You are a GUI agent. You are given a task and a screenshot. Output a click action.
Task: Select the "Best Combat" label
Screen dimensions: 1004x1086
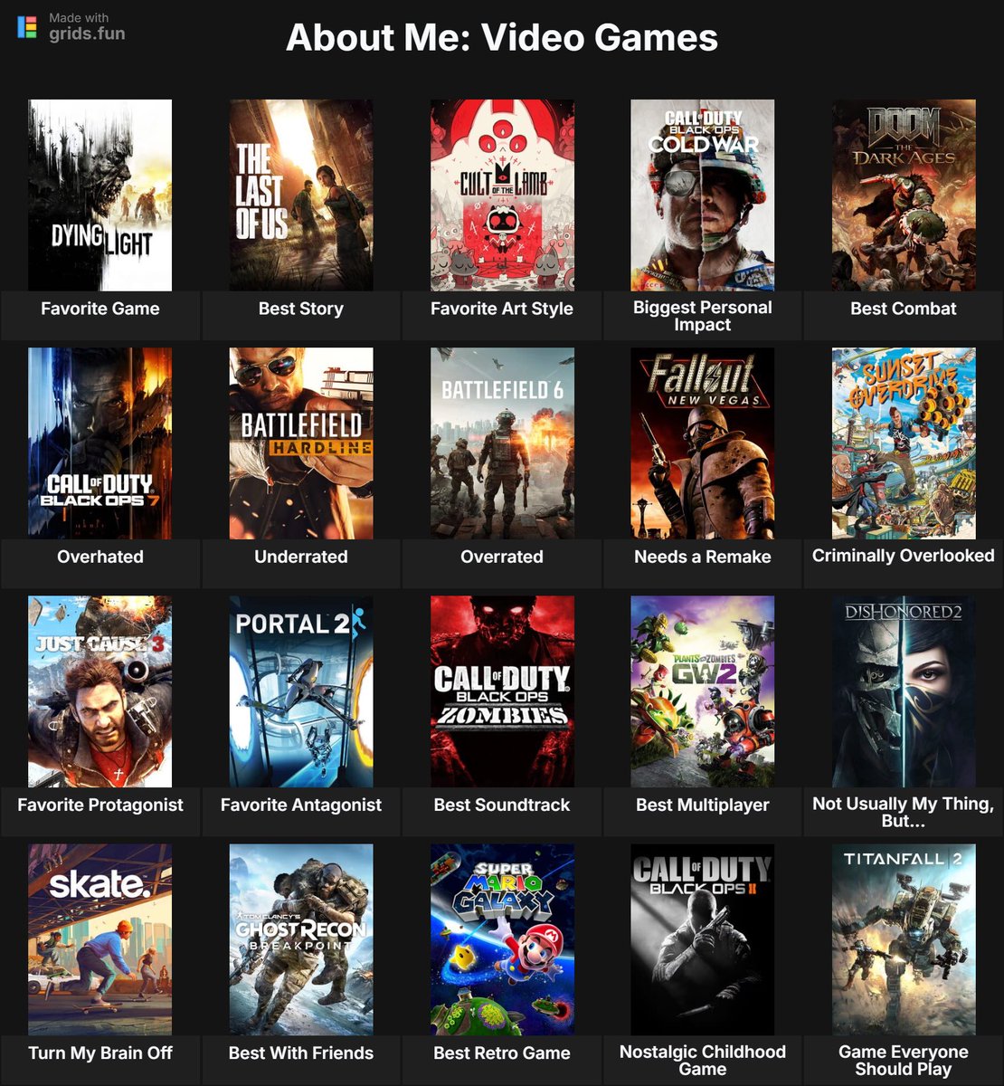tap(904, 309)
